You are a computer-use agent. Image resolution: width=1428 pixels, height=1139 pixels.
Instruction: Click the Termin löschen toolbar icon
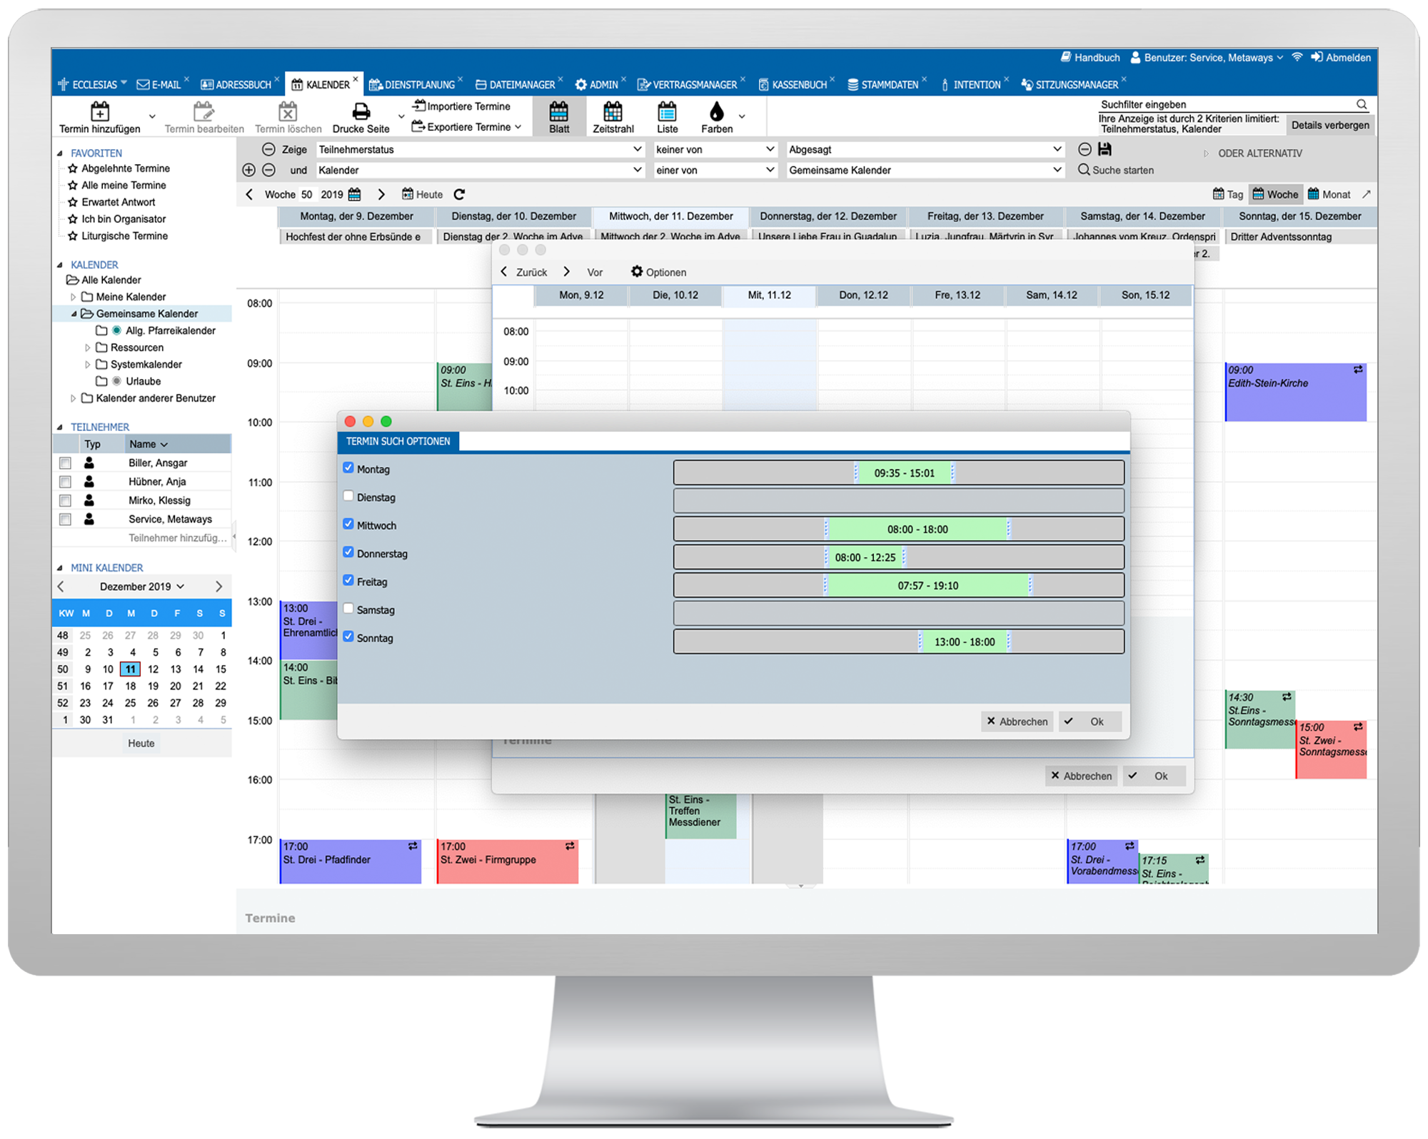point(288,111)
